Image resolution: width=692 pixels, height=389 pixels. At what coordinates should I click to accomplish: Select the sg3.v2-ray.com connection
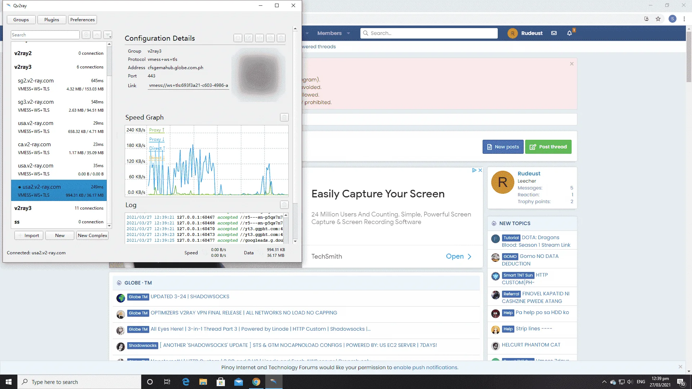click(x=59, y=106)
